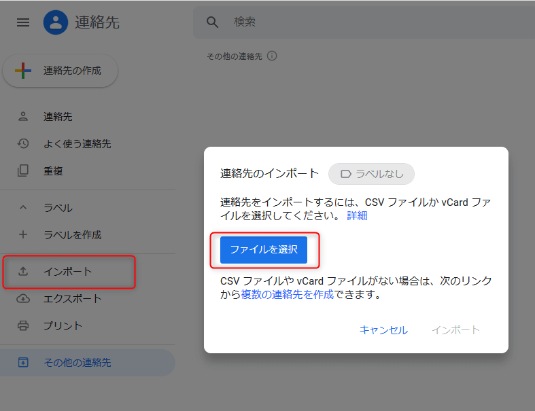The image size is (535, 411).
Task: Click the search magnifier icon
Action: [213, 22]
